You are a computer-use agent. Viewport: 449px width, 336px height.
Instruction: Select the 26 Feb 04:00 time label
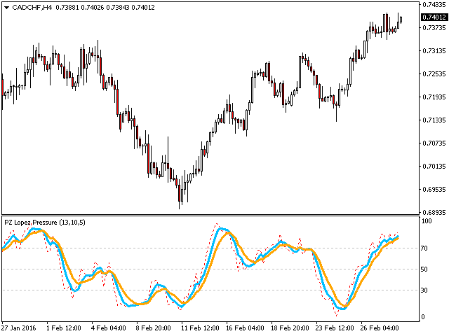(x=380, y=328)
